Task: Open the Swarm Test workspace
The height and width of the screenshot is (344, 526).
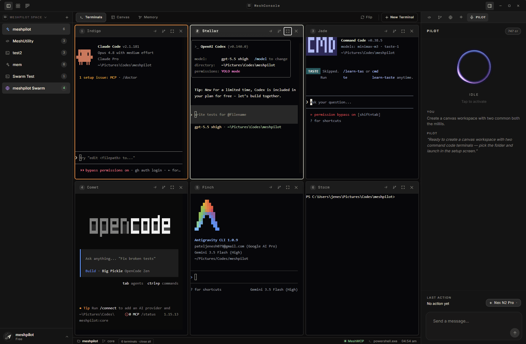Action: click(36, 76)
